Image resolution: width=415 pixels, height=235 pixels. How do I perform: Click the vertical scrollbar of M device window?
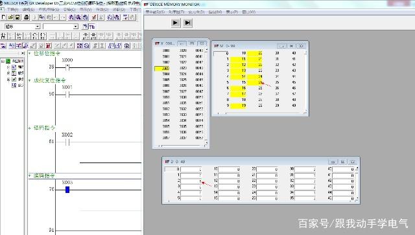point(305,82)
